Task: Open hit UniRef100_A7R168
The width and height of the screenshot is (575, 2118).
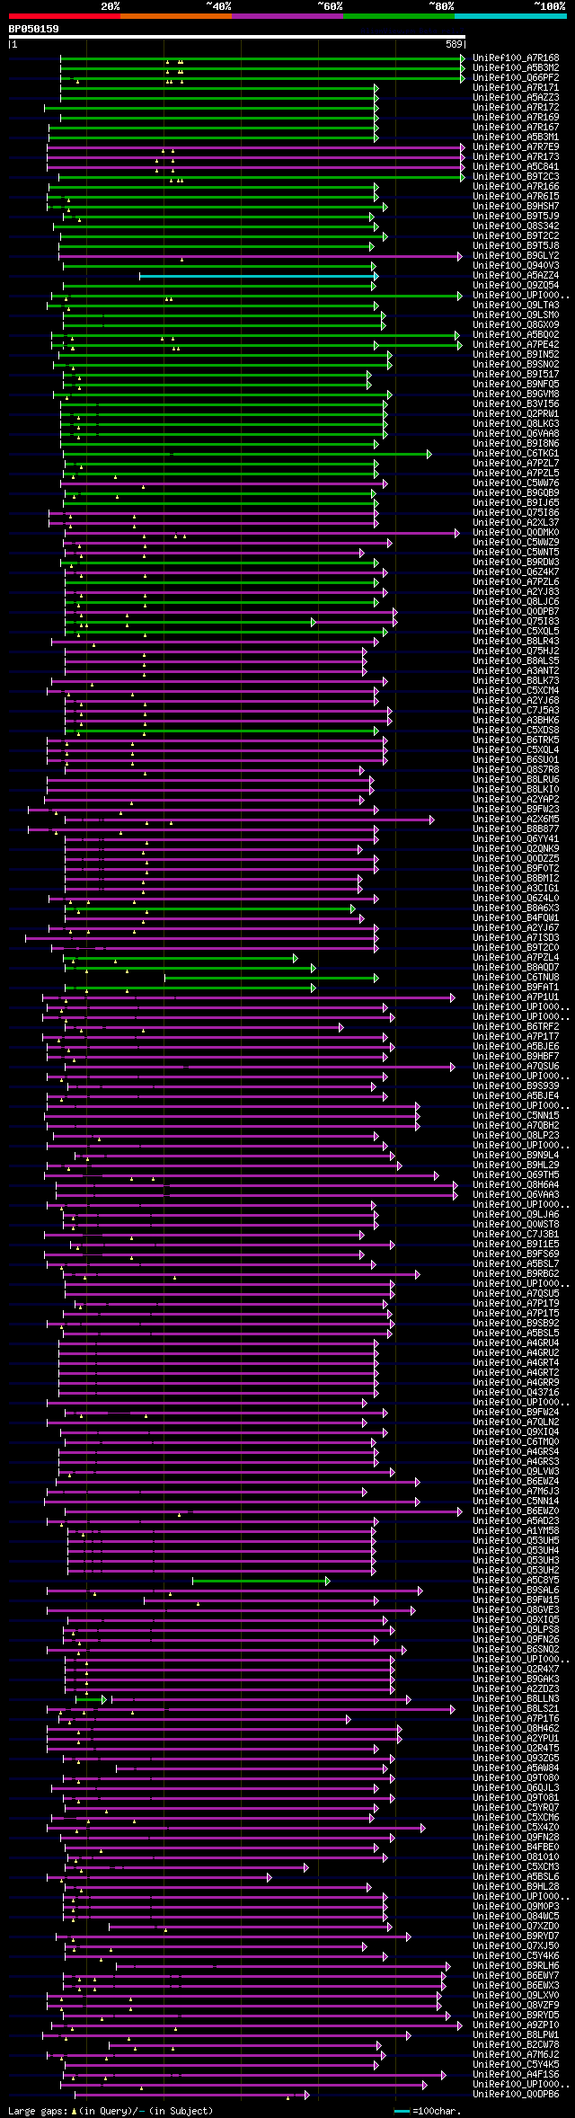Action: tap(516, 58)
